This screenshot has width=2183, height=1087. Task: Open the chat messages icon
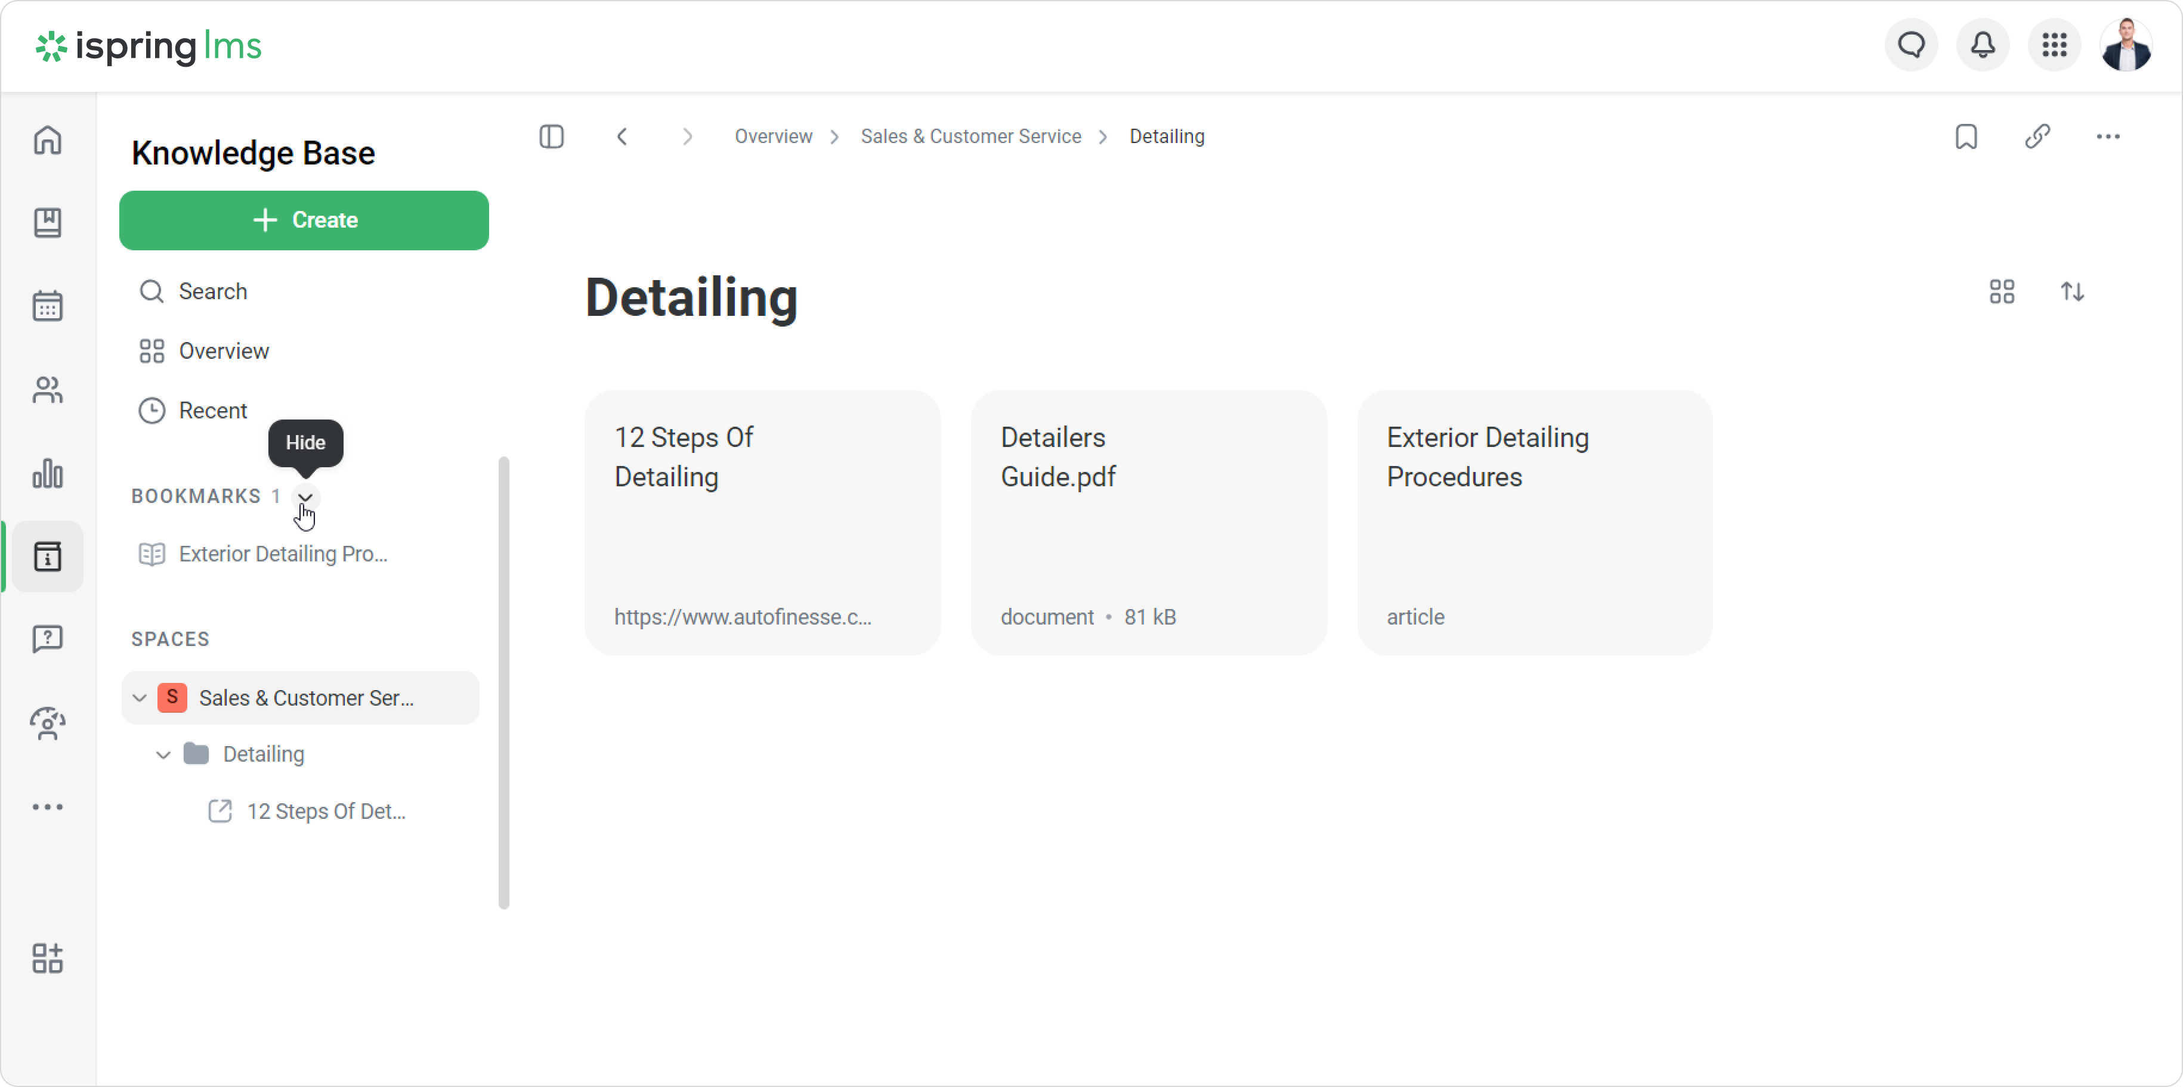point(1911,45)
